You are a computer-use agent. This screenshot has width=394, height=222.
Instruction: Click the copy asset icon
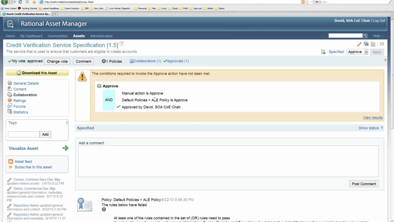tap(373, 44)
